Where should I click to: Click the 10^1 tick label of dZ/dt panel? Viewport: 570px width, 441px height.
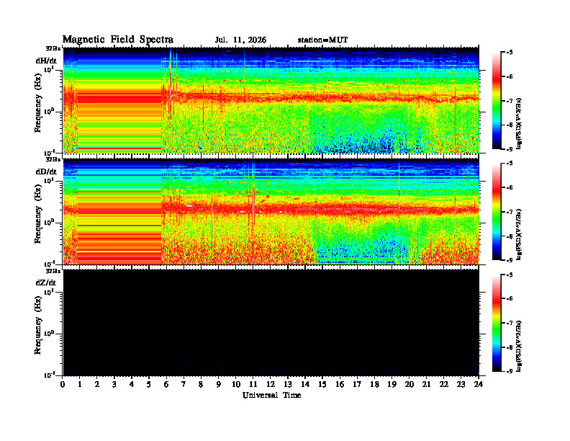click(49, 291)
